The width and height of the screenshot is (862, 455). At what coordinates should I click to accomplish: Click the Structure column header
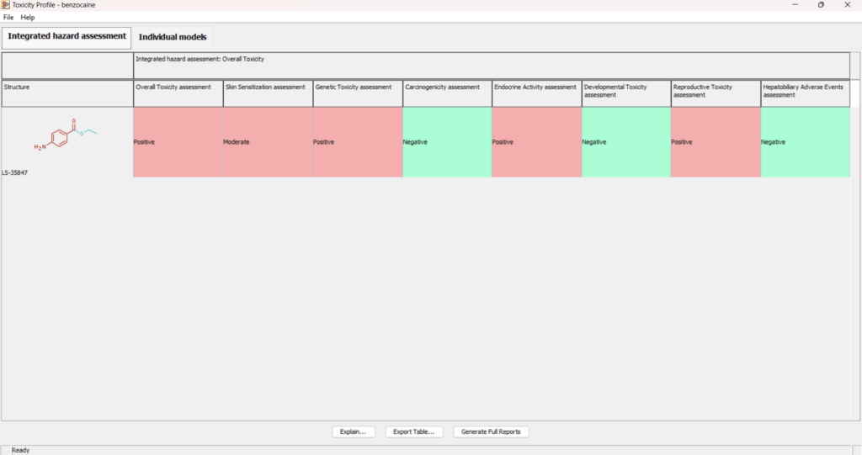coord(67,93)
